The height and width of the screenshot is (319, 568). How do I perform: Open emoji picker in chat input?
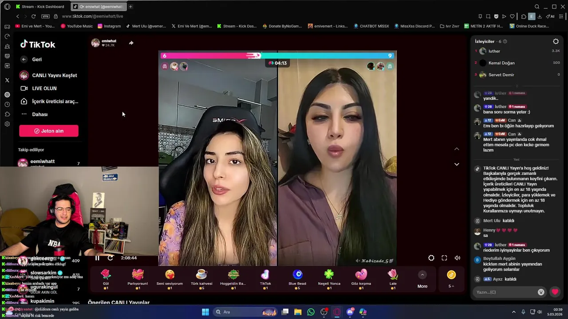click(x=541, y=292)
